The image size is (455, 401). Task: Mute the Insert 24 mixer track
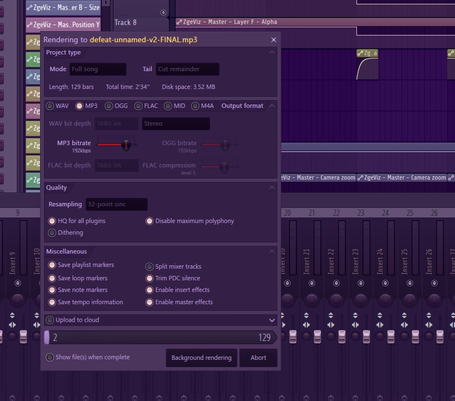(385, 283)
